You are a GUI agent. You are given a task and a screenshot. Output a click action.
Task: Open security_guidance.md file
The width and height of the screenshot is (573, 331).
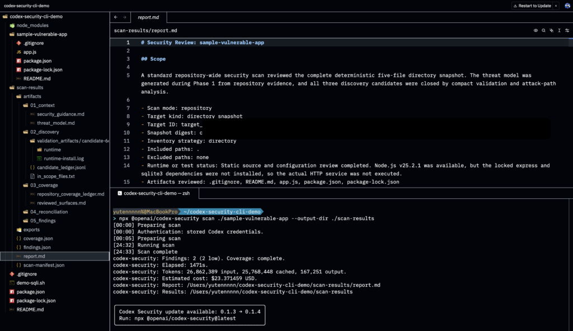click(60, 114)
